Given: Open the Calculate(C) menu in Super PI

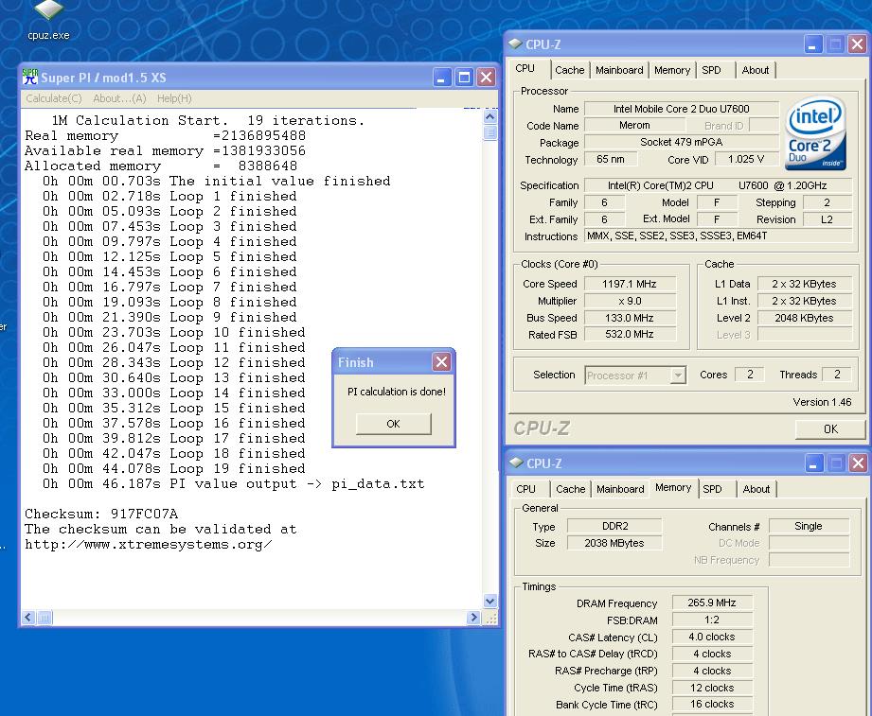Looking at the screenshot, I should click(53, 98).
